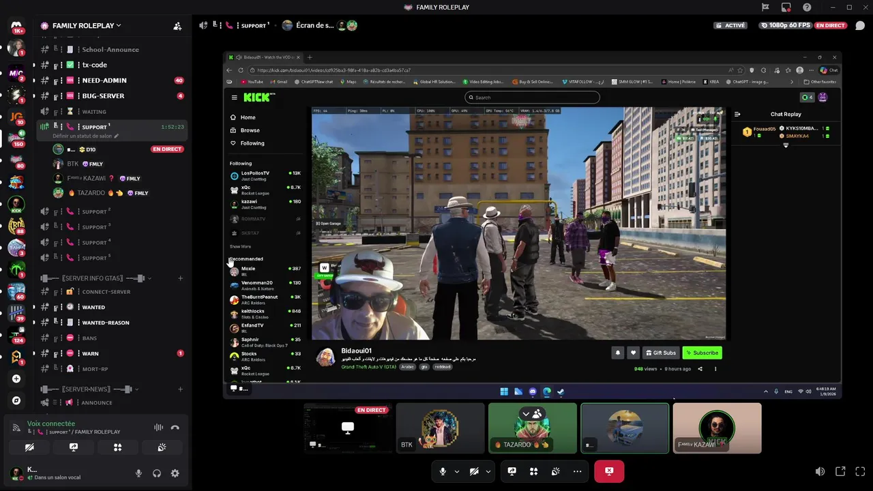Start screen share in voice panel
The height and width of the screenshot is (491, 873).
point(73,447)
